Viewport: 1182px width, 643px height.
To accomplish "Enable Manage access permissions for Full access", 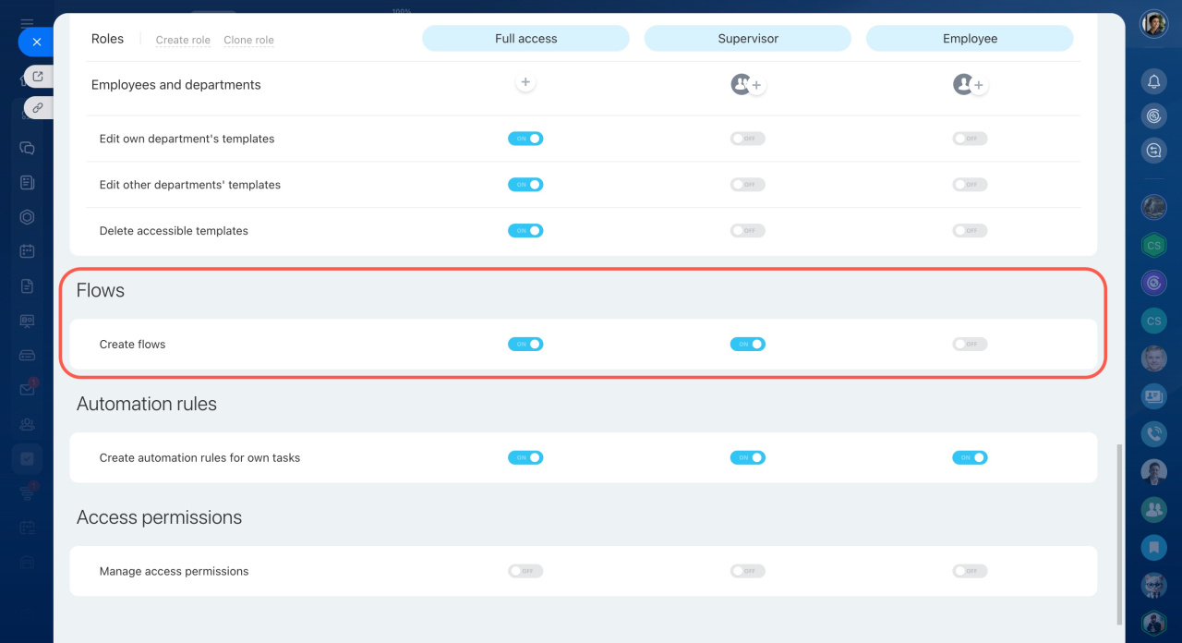I will pos(525,571).
